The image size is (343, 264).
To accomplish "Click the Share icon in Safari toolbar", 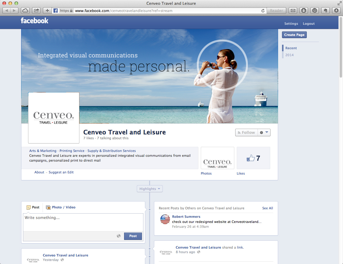I will [36, 11].
